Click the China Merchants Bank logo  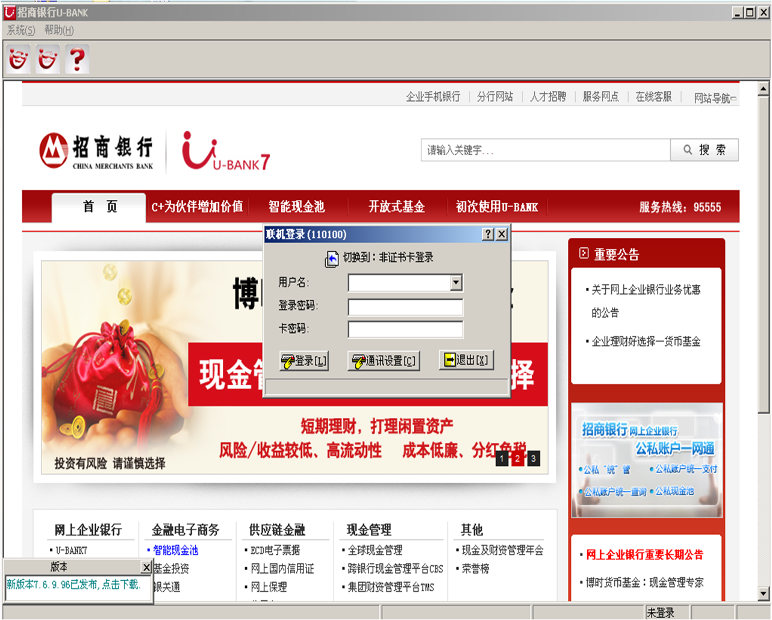pos(96,150)
